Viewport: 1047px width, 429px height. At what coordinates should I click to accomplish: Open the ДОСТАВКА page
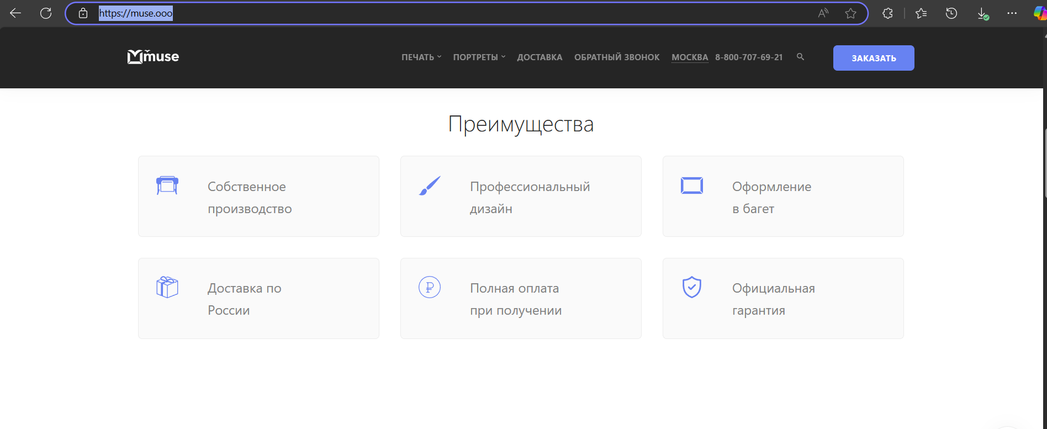click(540, 57)
